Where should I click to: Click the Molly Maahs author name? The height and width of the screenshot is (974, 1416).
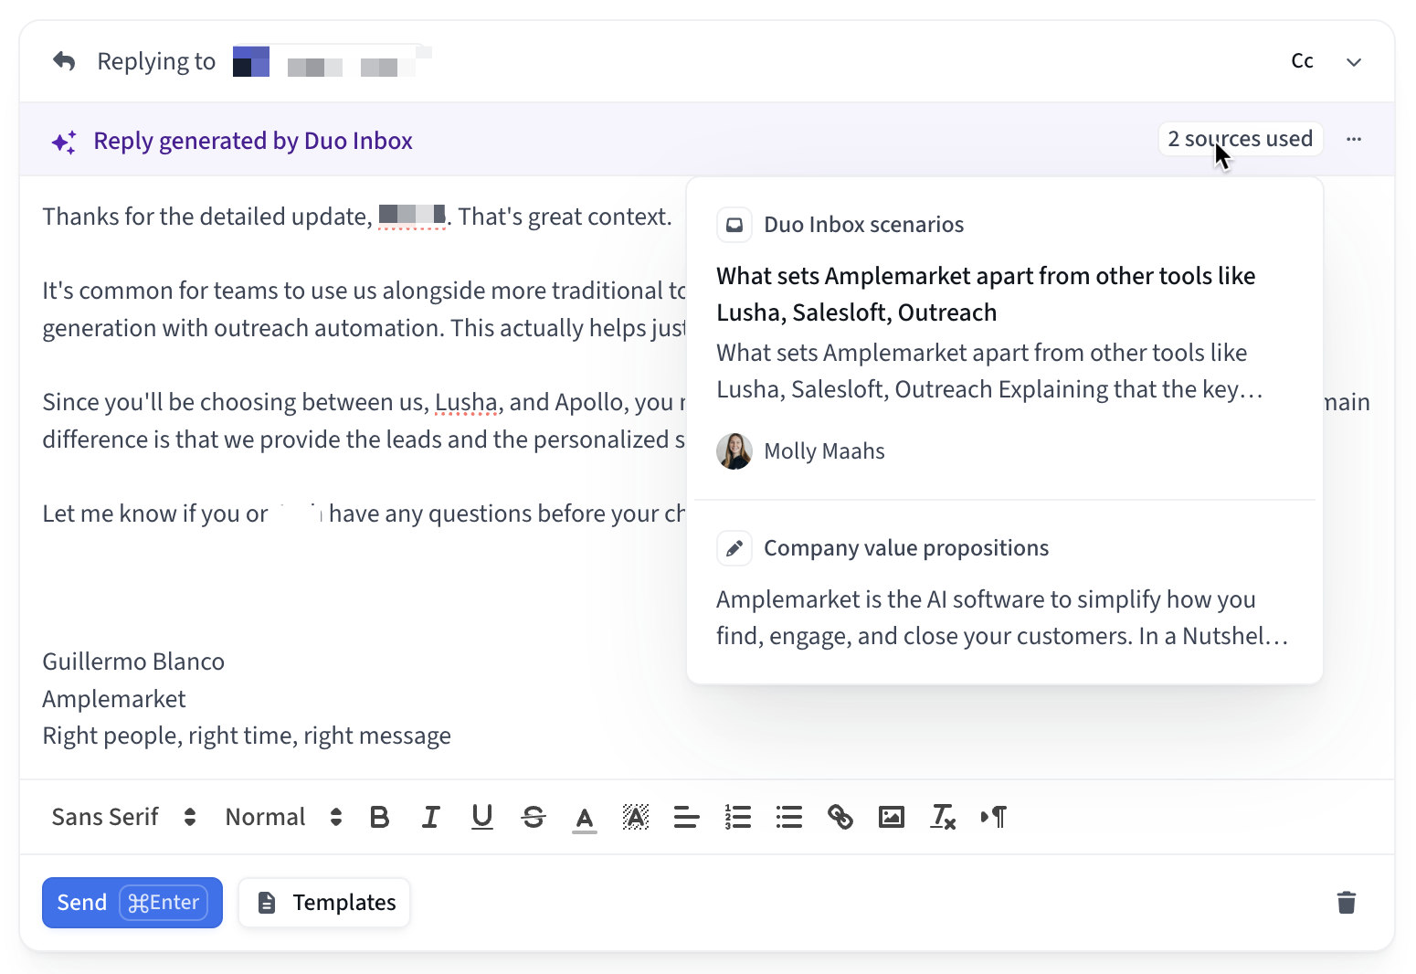coord(824,451)
